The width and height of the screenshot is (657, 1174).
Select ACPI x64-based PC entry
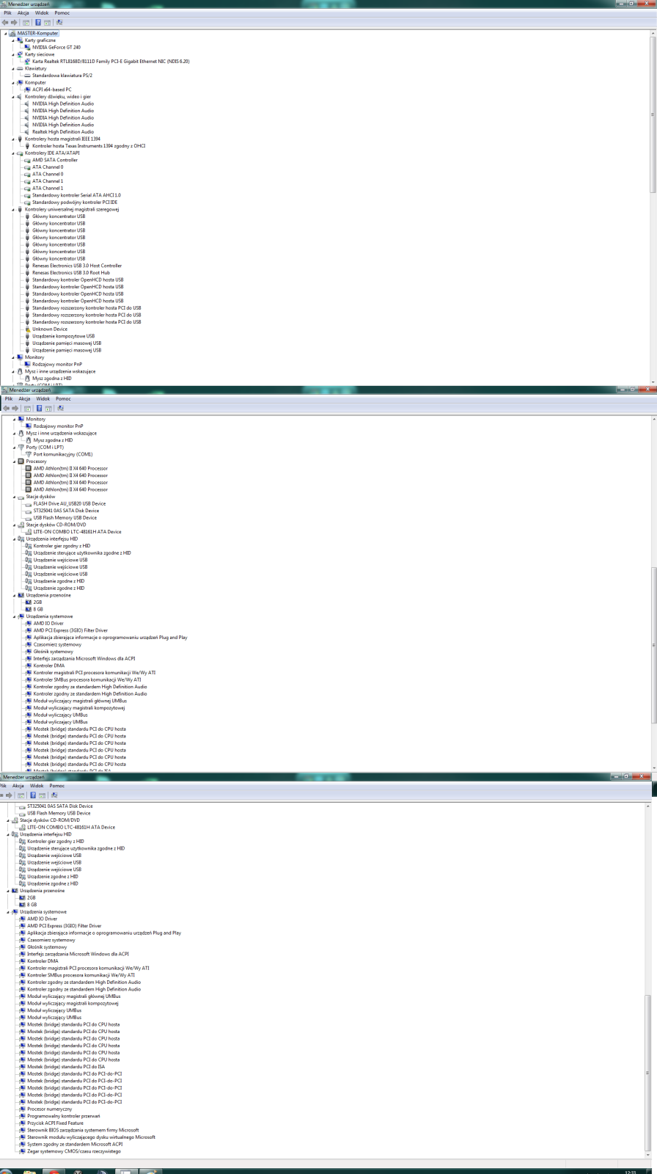(x=52, y=90)
